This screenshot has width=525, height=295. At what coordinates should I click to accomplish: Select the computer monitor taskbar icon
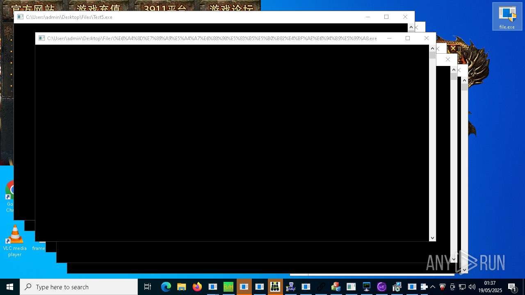tap(367, 287)
